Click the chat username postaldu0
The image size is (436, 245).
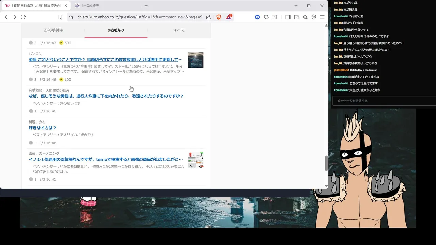click(x=341, y=70)
